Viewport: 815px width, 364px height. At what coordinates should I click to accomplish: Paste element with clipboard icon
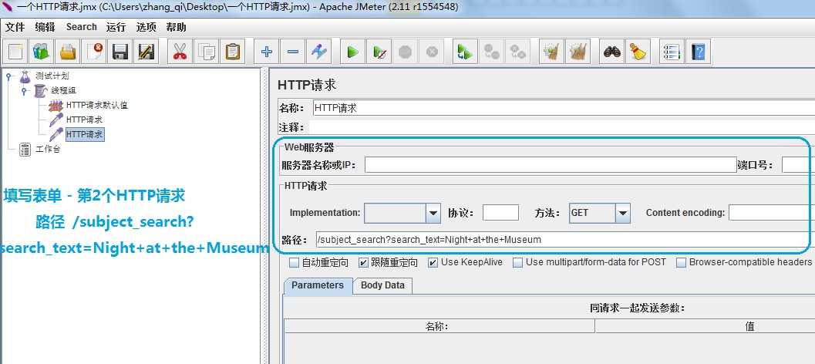pyautogui.click(x=232, y=52)
